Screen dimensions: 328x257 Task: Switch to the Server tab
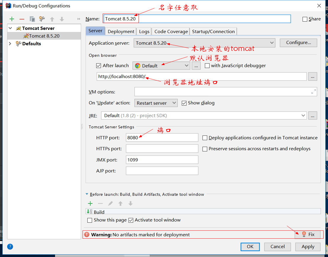click(x=95, y=31)
